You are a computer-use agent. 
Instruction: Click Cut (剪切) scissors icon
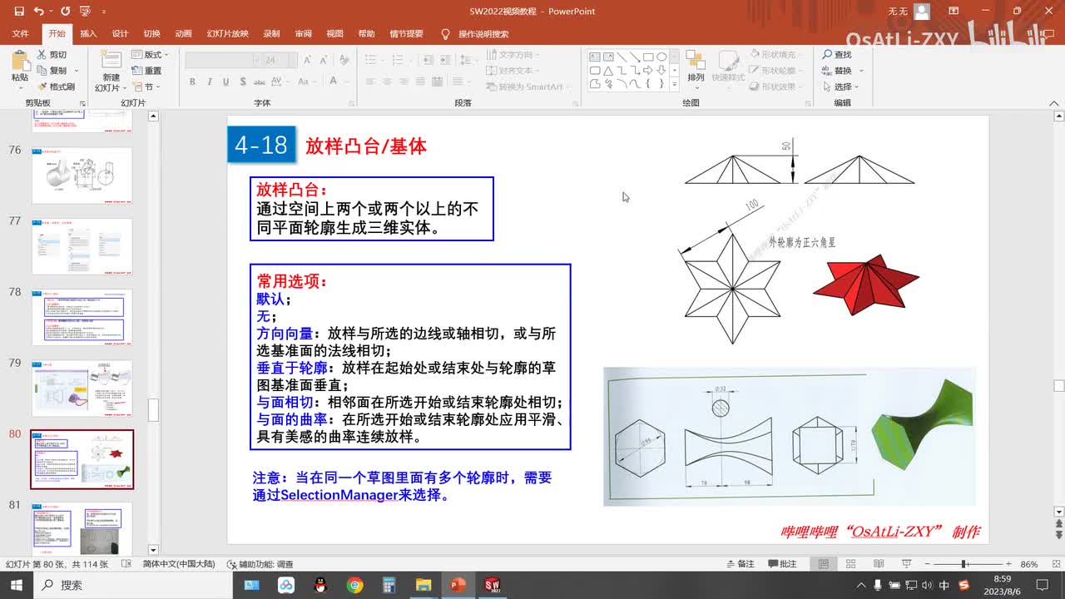(43, 55)
